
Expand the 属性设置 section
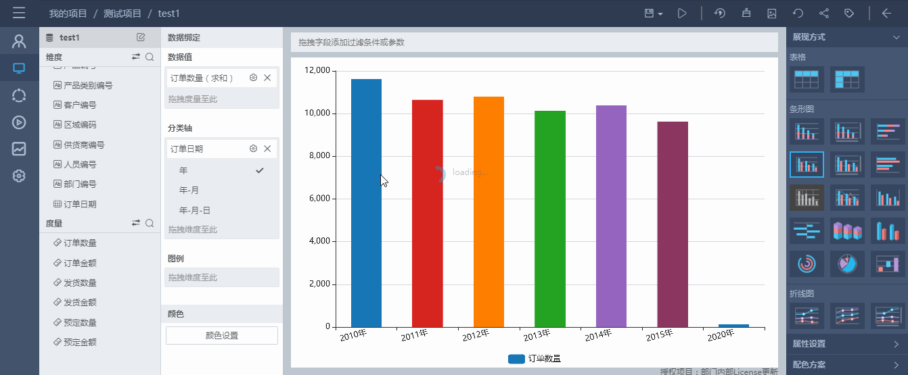847,344
